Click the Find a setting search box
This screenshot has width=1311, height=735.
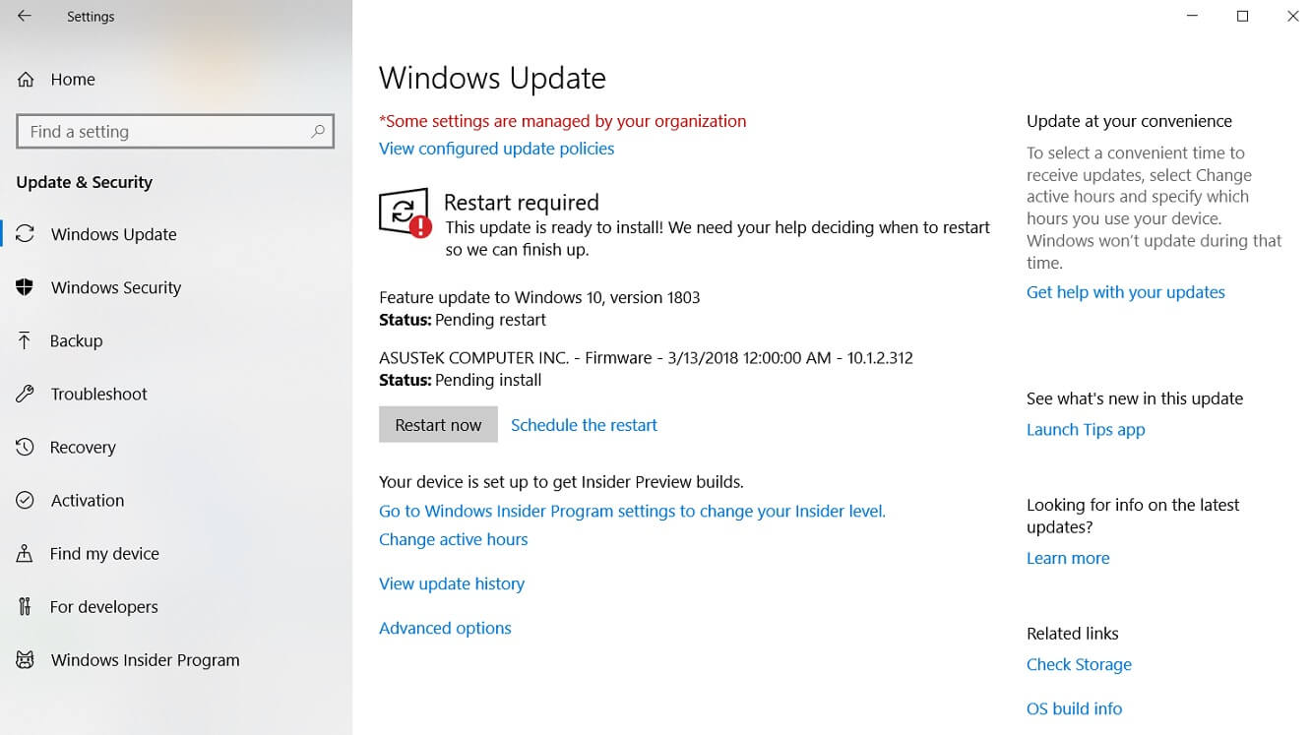pyautogui.click(x=175, y=131)
